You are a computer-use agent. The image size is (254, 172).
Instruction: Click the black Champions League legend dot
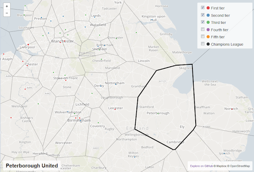point(208,44)
